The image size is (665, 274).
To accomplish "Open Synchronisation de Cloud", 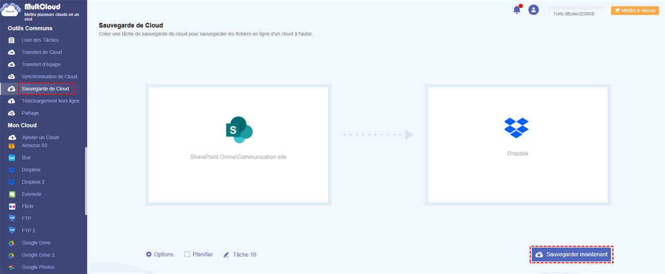I will (50, 77).
